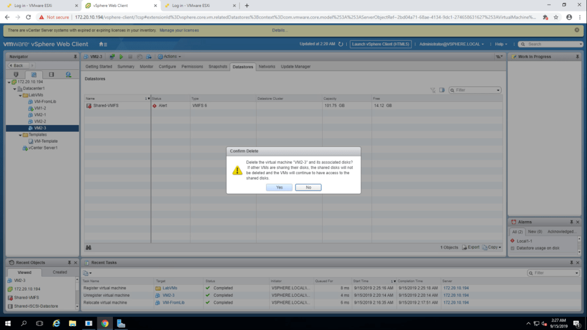The width and height of the screenshot is (587, 330).
Task: Open Hosts and Clusters navigator view
Action: (x=16, y=74)
